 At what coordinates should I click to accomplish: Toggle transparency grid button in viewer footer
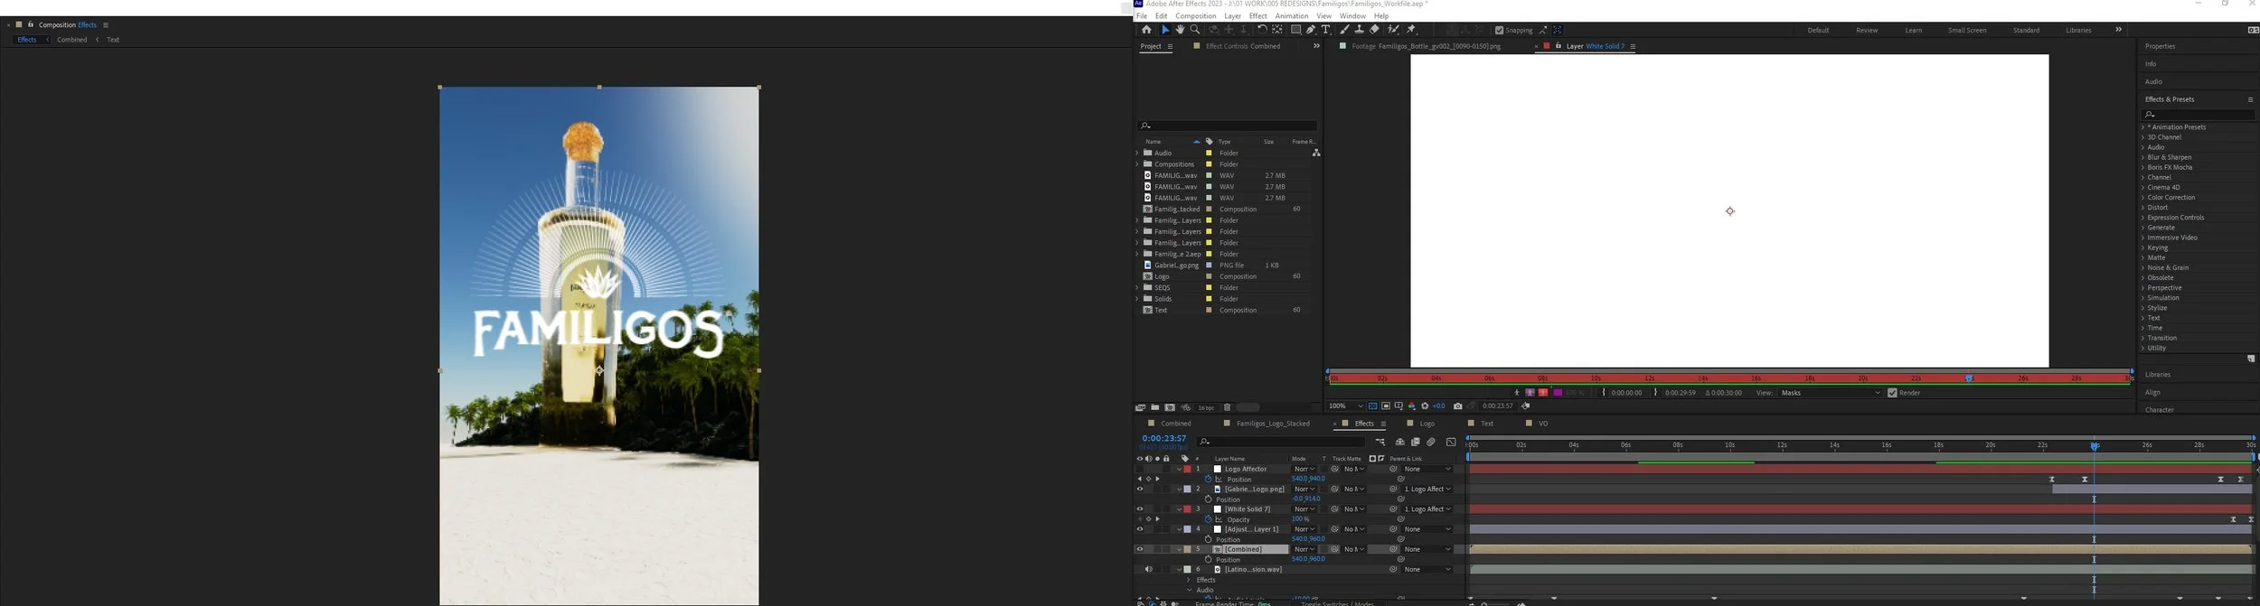(1372, 406)
